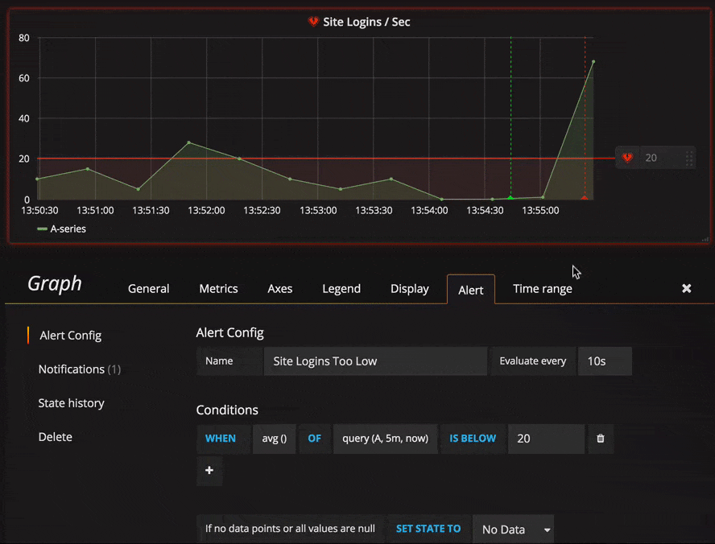Click the red alerting marker below the graph
The height and width of the screenshot is (544, 715).
(585, 197)
